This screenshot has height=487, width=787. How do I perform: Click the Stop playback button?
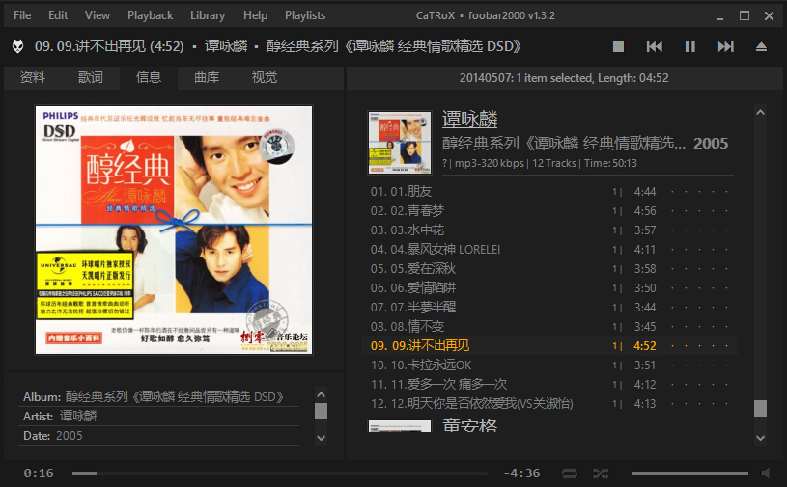[x=618, y=46]
